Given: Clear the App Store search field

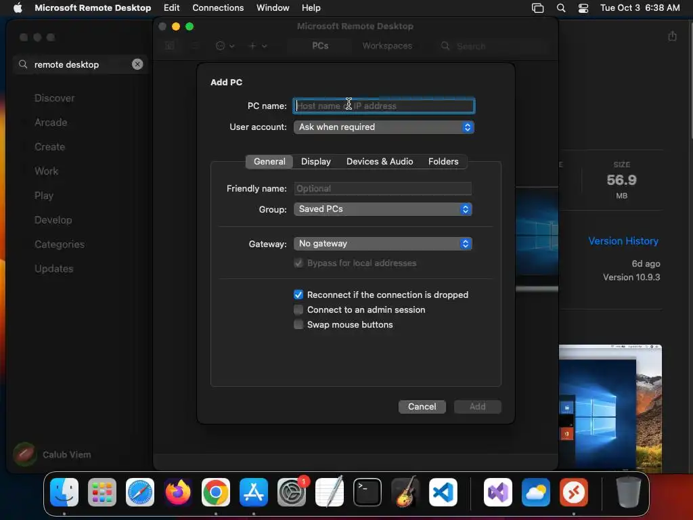Looking at the screenshot, I should pos(137,64).
